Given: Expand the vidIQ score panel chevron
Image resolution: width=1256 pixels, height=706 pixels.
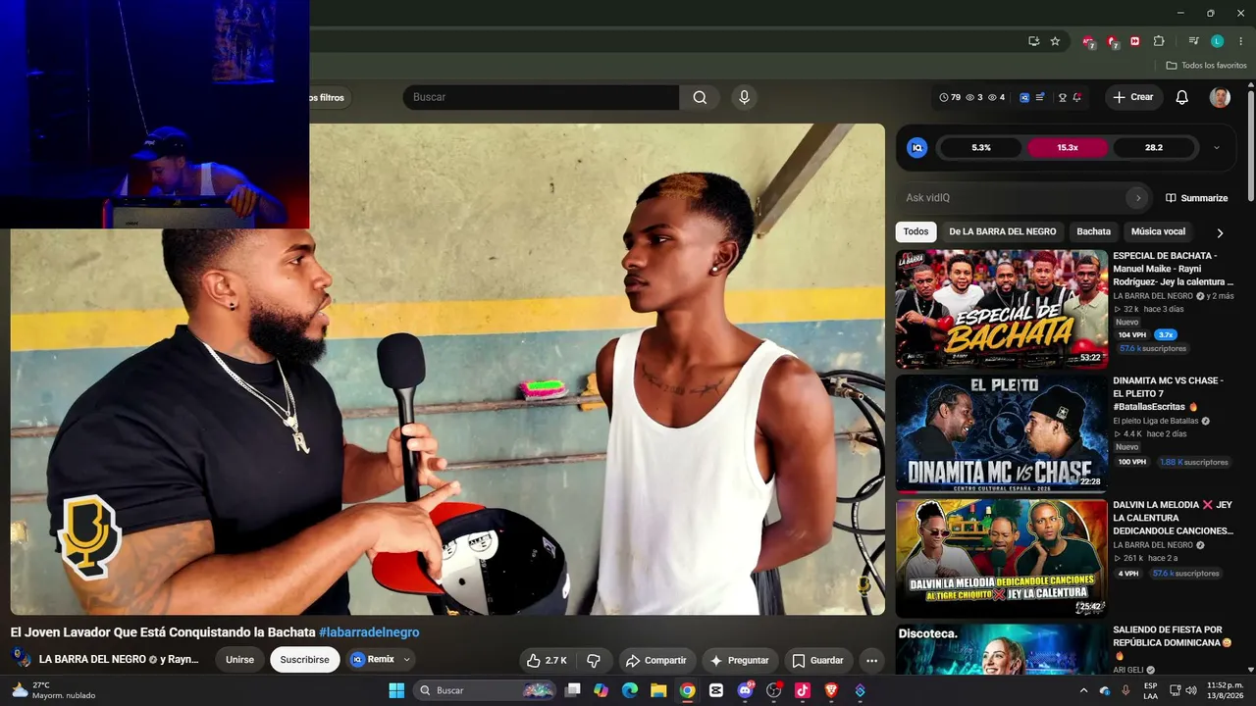Looking at the screenshot, I should click(x=1217, y=148).
